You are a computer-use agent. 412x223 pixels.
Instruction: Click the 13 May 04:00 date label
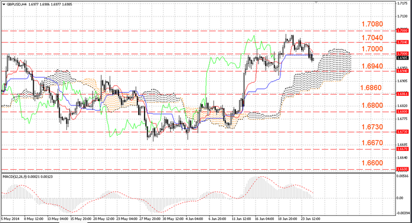point(58,218)
